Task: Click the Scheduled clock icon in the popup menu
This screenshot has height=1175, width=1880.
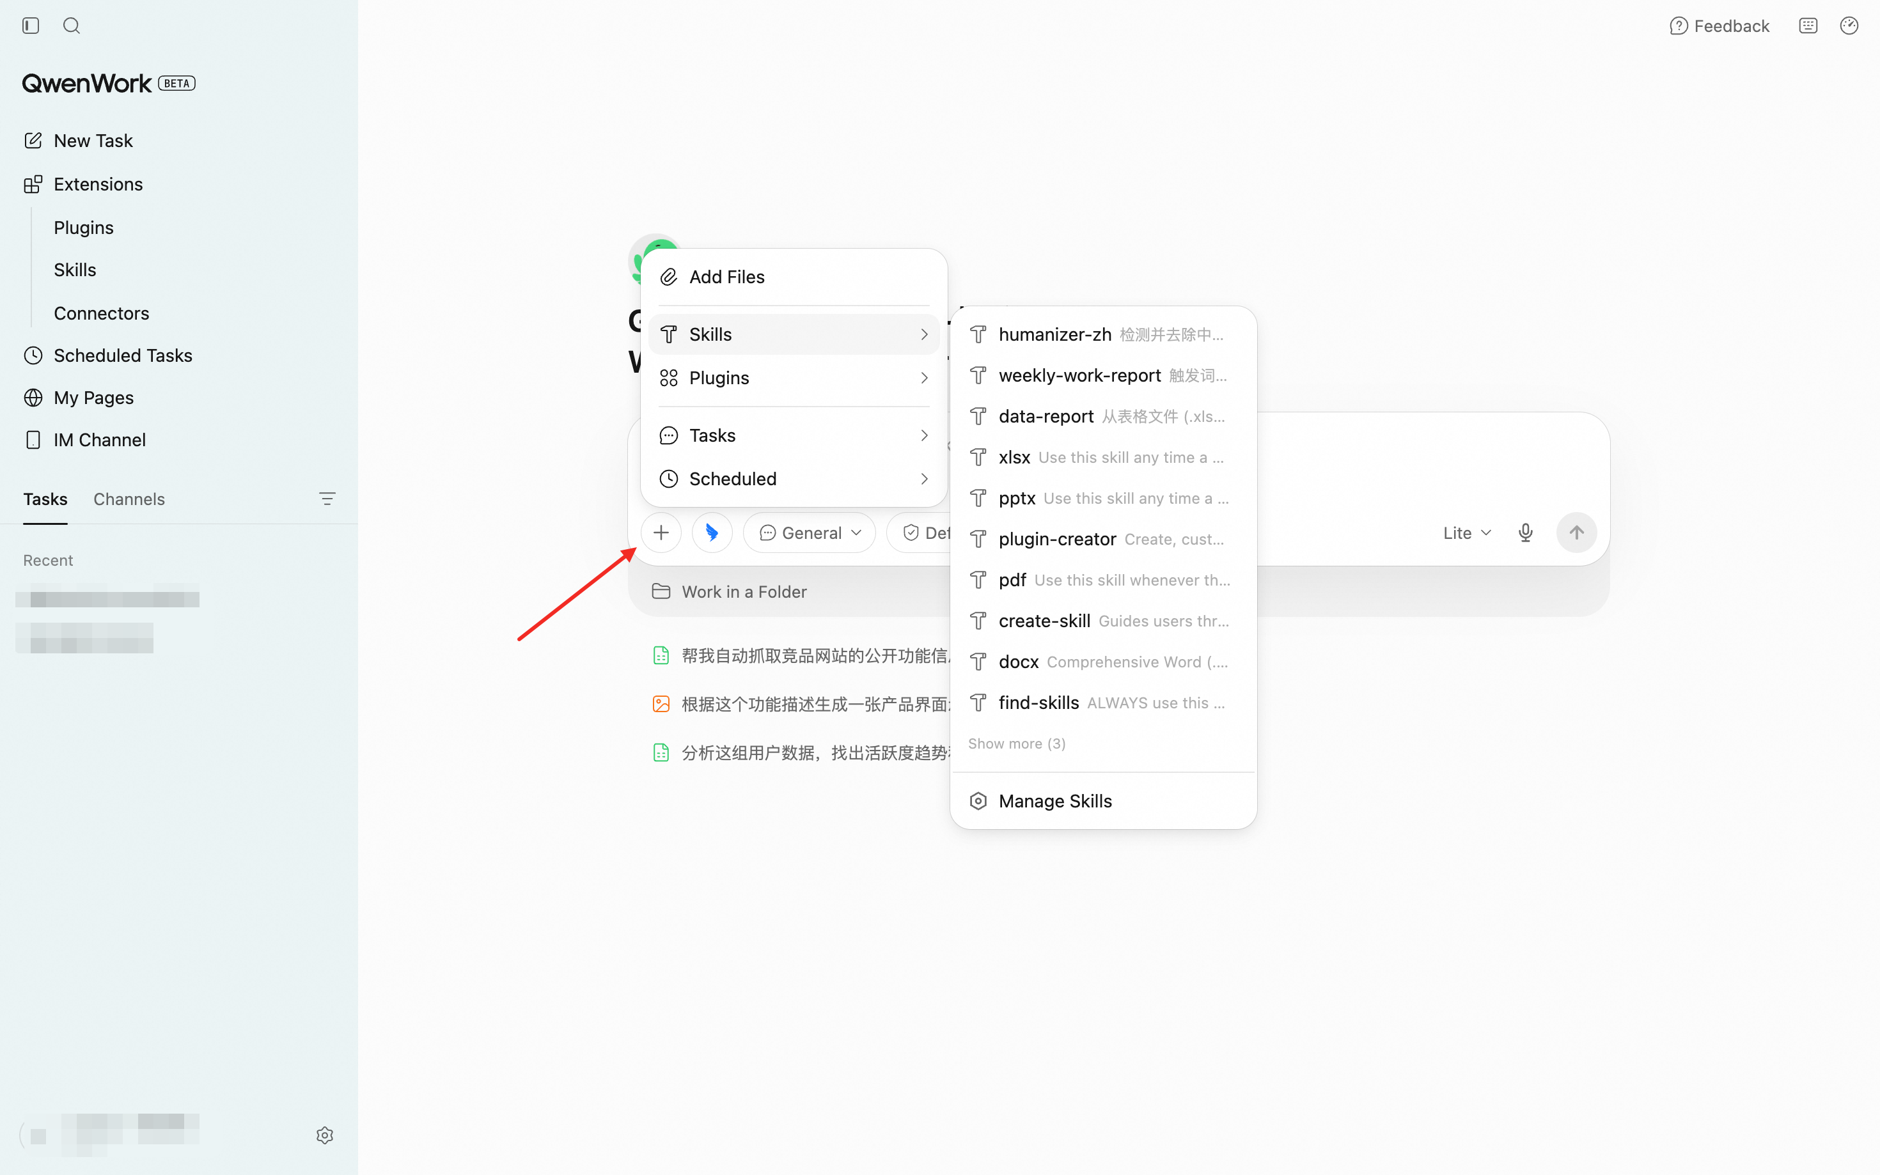Action: click(668, 479)
